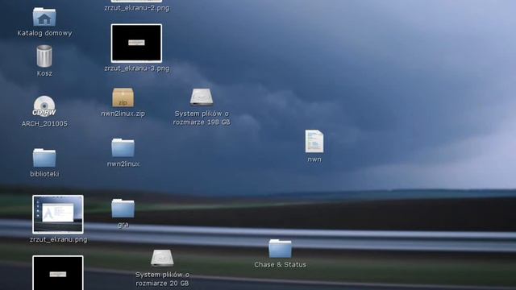516x290 pixels.
Task: Click the label text "zrzut_ekranu-3.png"
Action: click(x=136, y=68)
